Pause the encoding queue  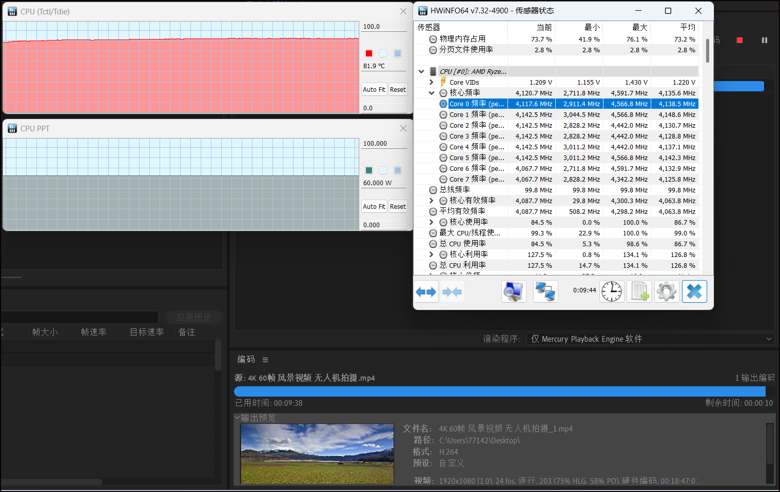(x=765, y=40)
